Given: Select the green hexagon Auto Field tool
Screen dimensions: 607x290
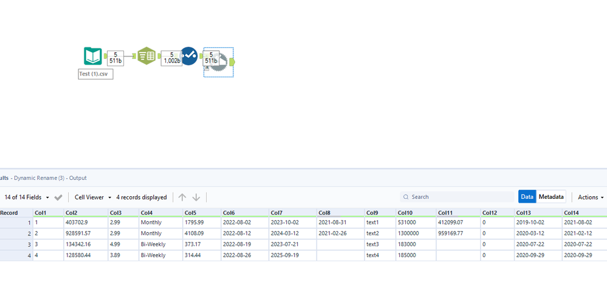Looking at the screenshot, I should [146, 56].
